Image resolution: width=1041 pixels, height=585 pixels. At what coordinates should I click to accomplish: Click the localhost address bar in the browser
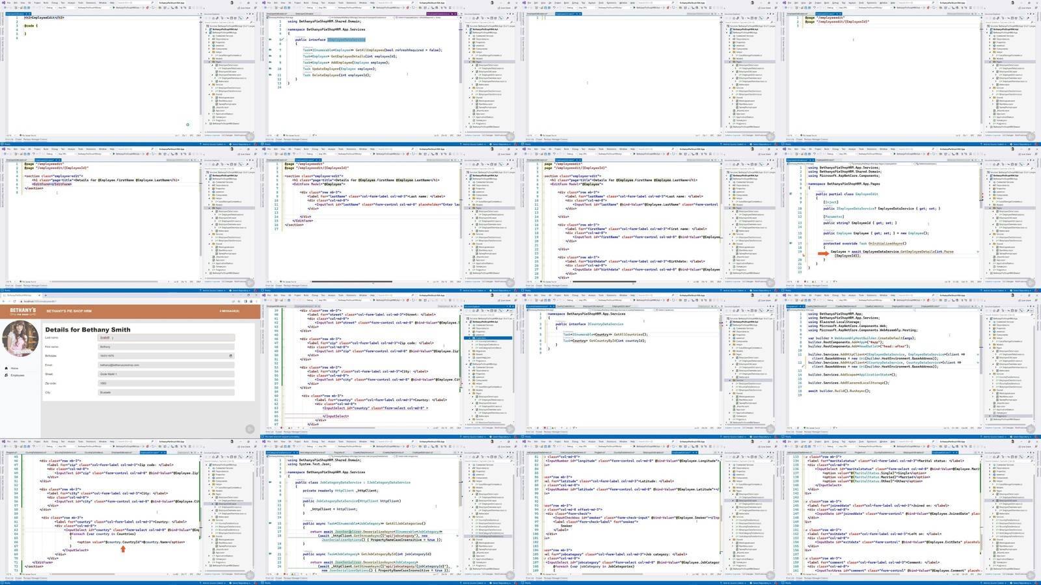click(x=124, y=302)
